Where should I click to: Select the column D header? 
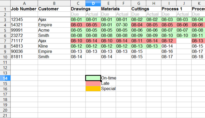pos(93,3)
